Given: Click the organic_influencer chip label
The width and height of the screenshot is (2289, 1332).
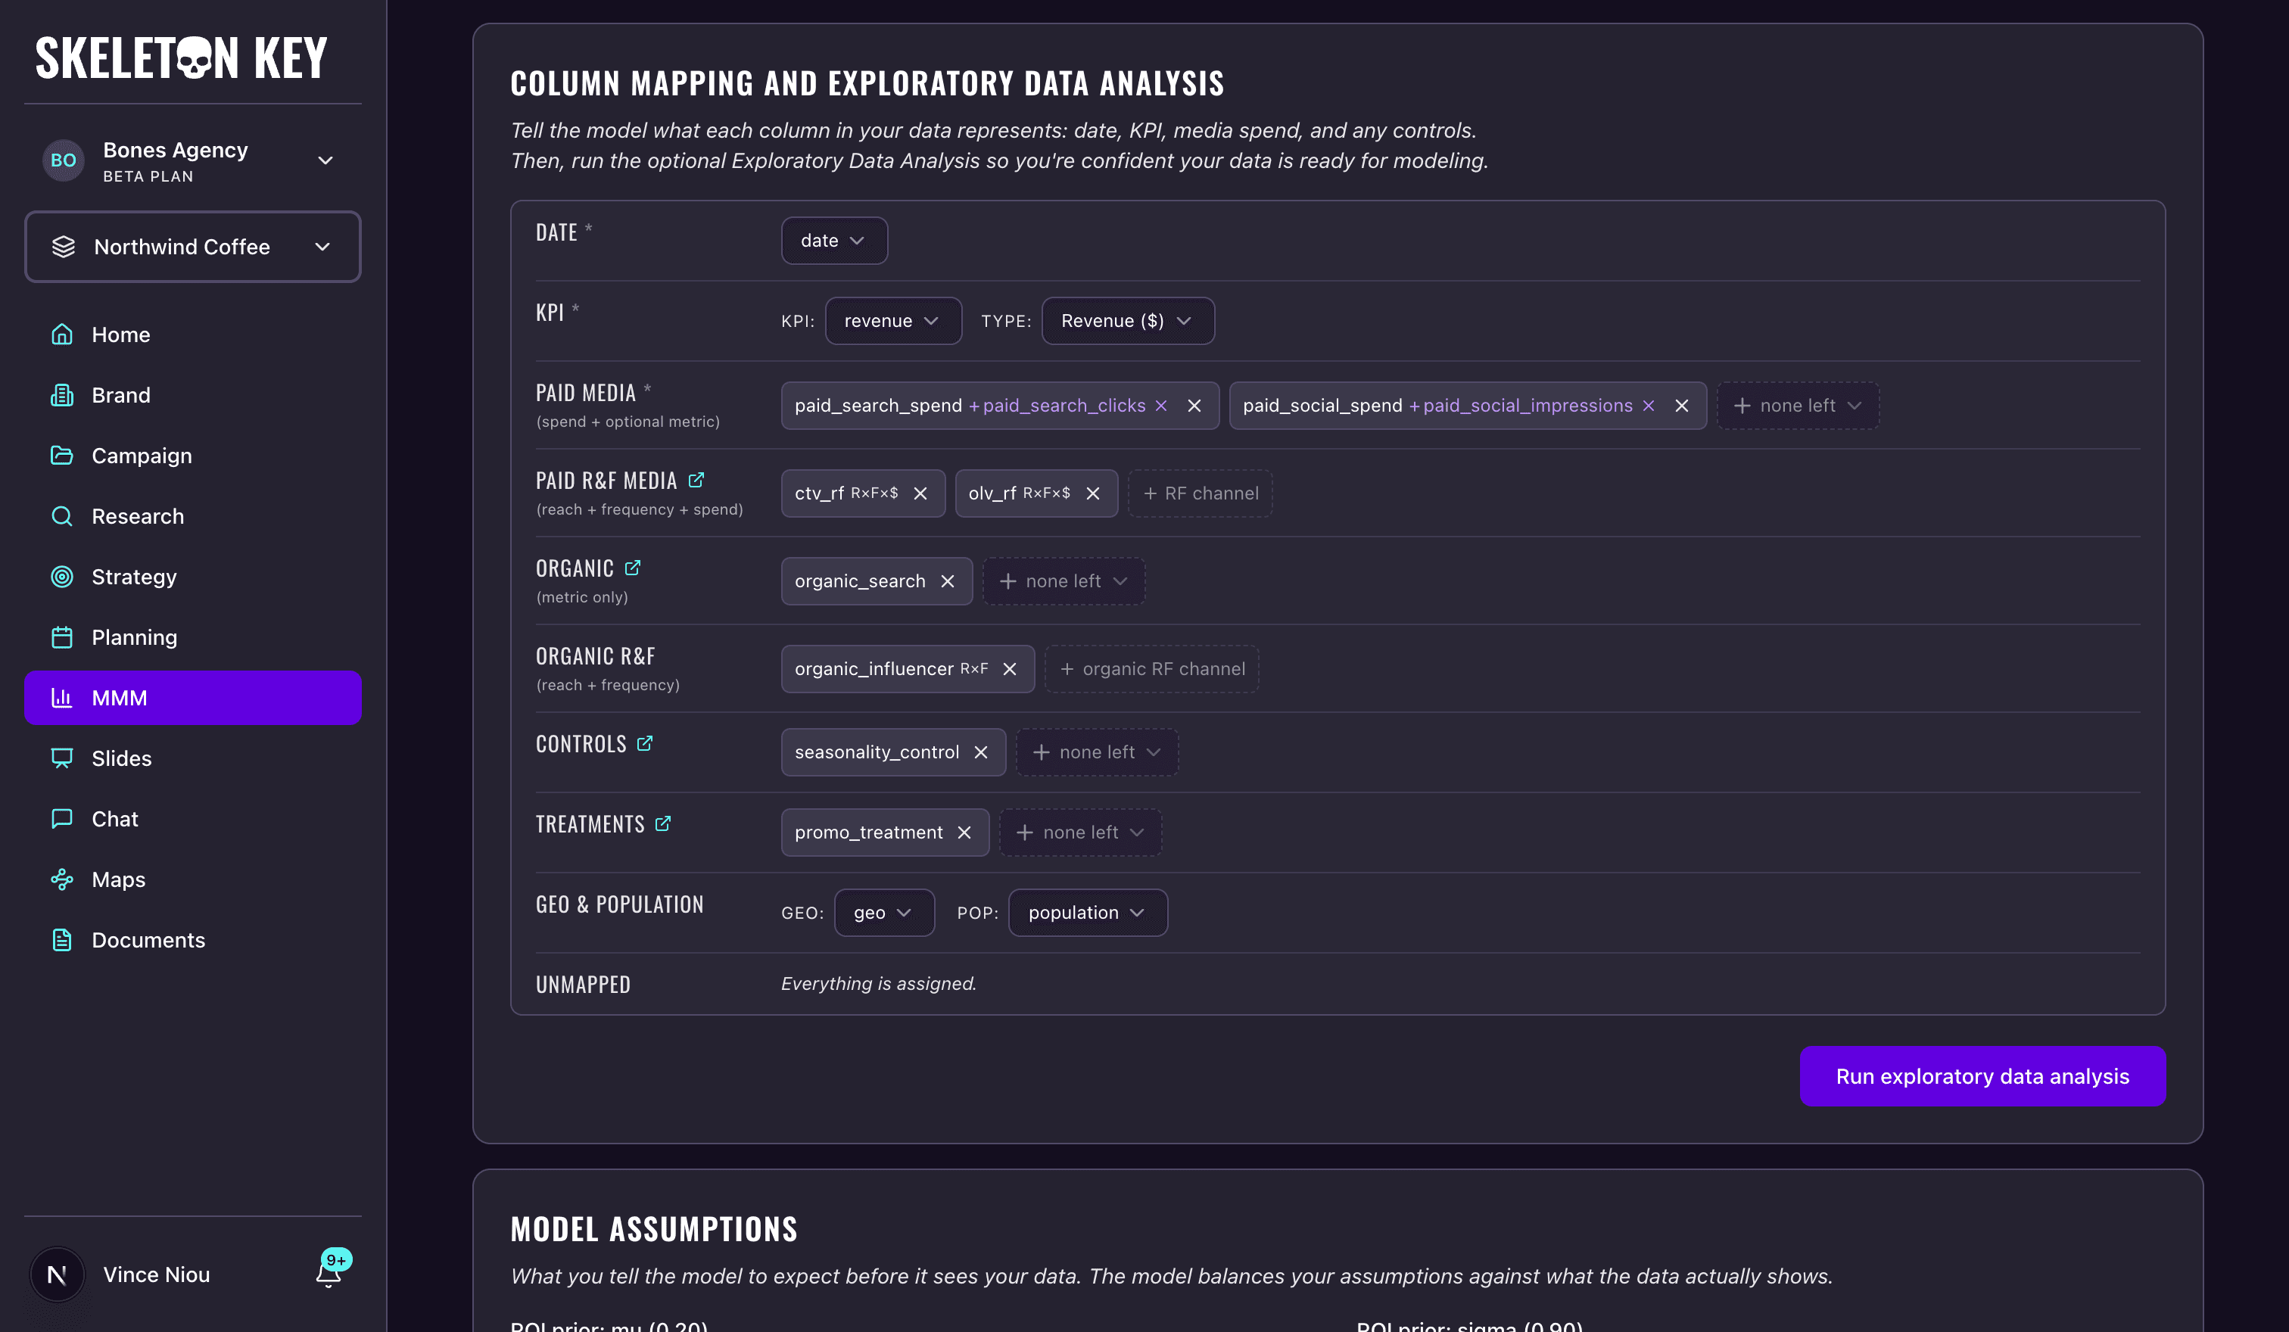Looking at the screenshot, I should 874,669.
